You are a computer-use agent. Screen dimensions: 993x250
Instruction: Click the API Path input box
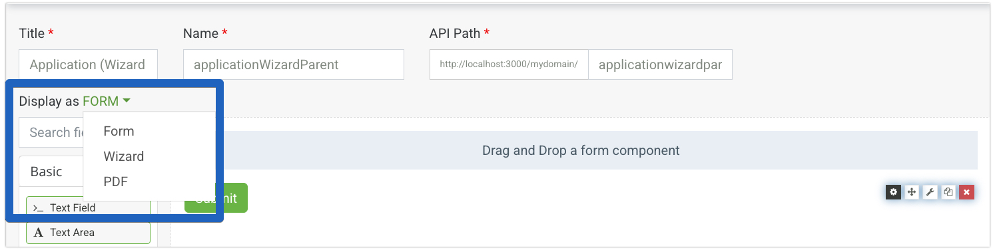660,64
